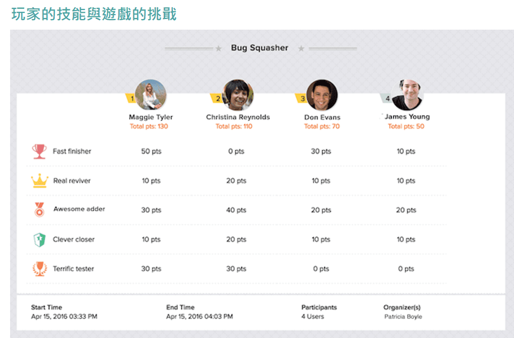Click organizer name Patricia Boyle
Image resolution: width=514 pixels, height=338 pixels.
403,317
